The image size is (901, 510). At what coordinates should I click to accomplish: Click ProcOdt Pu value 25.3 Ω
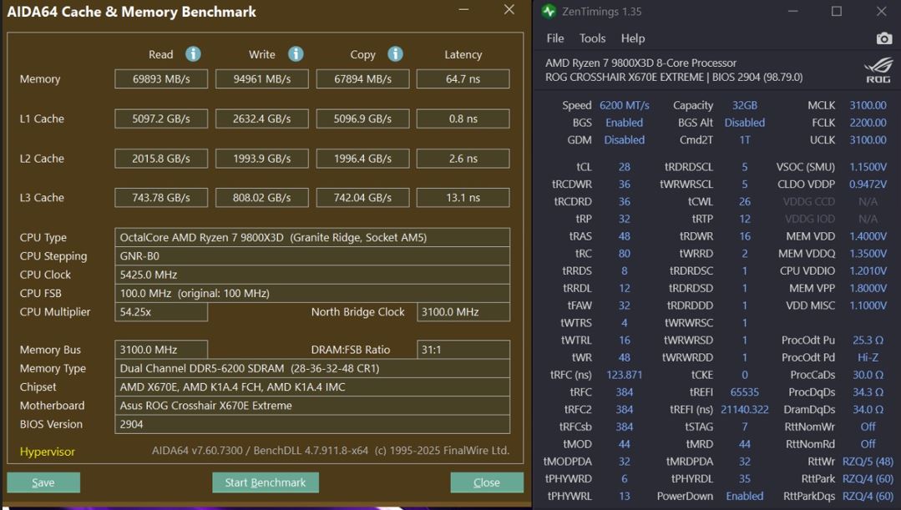click(868, 340)
